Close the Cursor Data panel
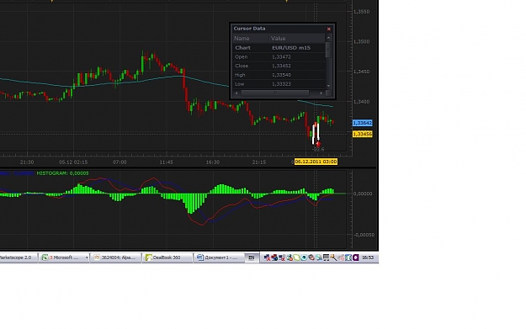Viewport: 526px width, 329px height. click(329, 29)
